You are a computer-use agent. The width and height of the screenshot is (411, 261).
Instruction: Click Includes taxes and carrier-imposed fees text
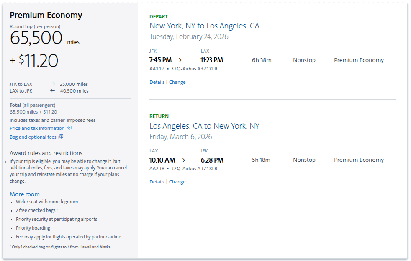[53, 120]
